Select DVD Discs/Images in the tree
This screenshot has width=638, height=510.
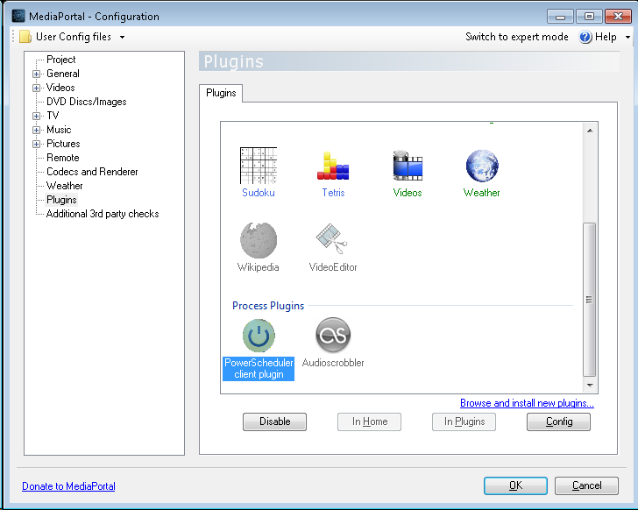tap(86, 102)
